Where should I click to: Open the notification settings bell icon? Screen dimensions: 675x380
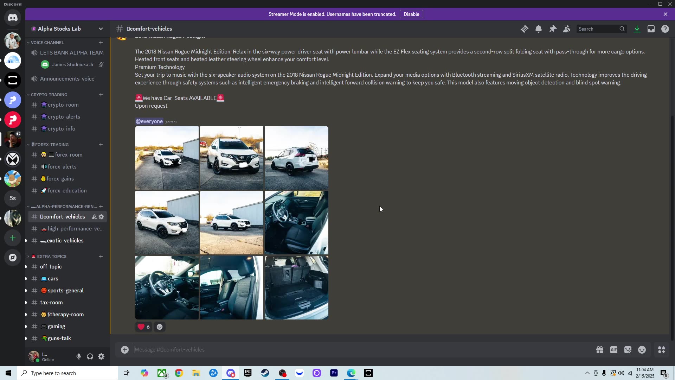click(539, 29)
